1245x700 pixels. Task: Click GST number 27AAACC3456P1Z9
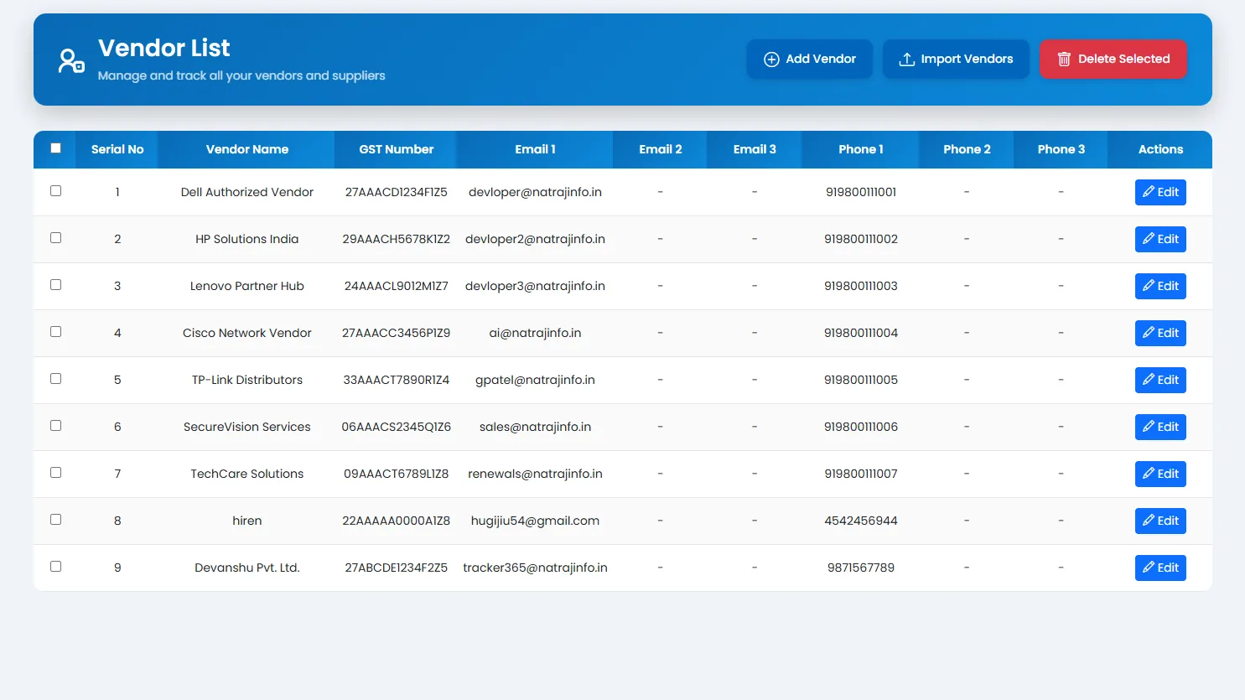tap(397, 333)
